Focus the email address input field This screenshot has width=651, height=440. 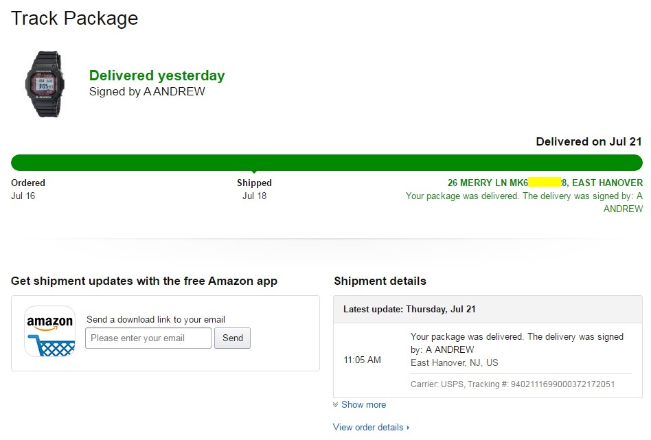click(x=148, y=338)
